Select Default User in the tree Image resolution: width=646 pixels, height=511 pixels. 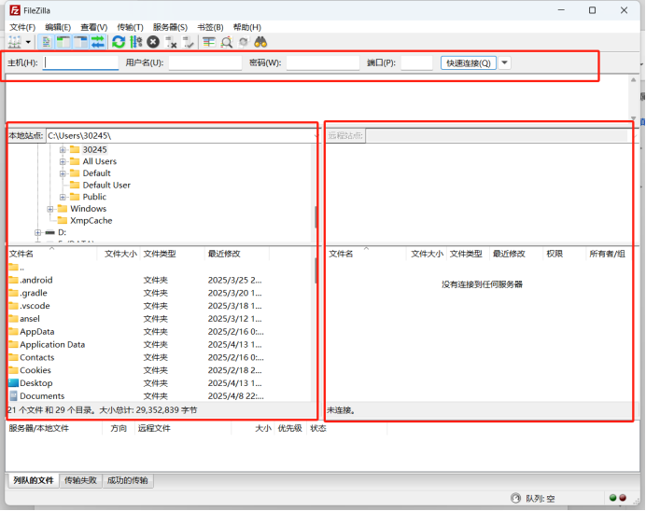pos(106,186)
